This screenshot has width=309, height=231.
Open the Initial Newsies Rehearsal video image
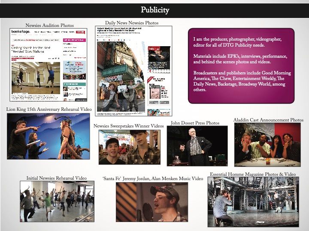coord(57,201)
